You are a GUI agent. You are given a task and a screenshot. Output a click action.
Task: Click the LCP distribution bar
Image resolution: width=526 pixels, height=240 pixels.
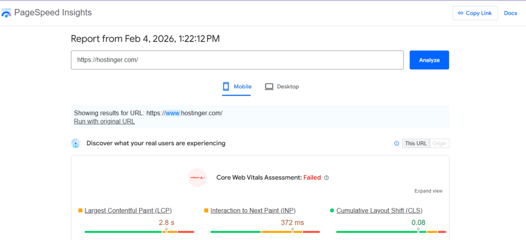click(139, 232)
